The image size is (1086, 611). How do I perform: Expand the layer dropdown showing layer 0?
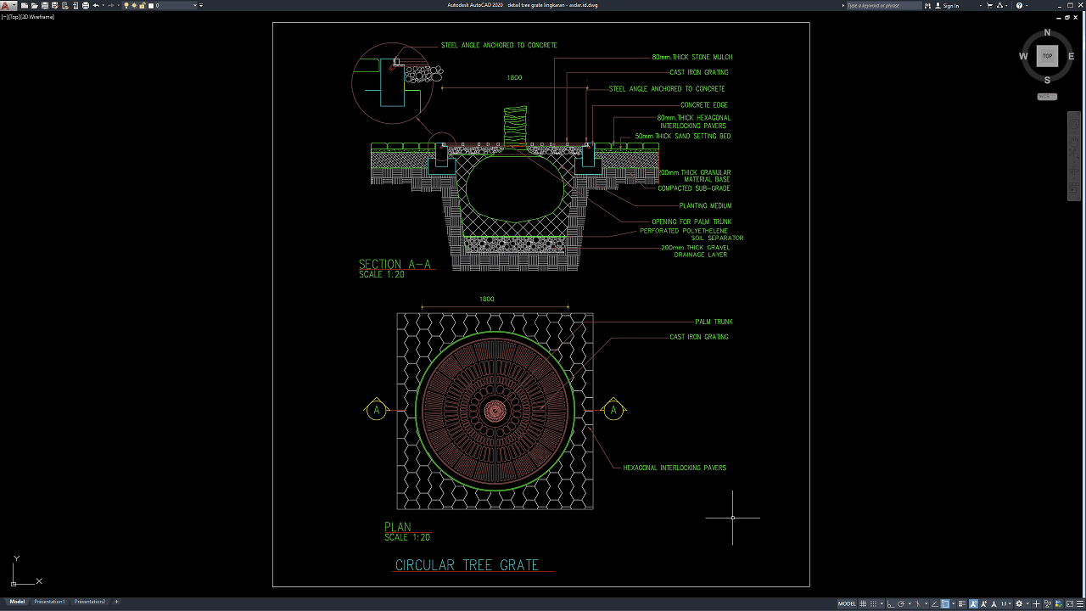pyautogui.click(x=196, y=6)
